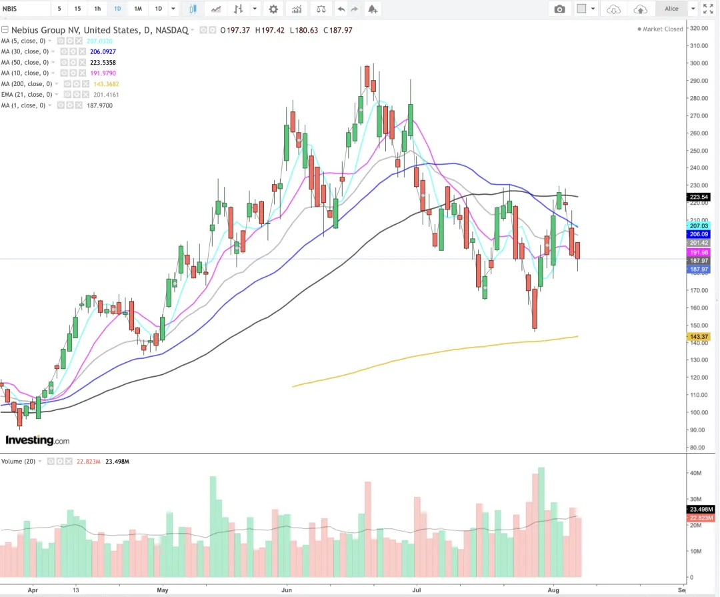
Task: Redo chart action
Action: (354, 9)
